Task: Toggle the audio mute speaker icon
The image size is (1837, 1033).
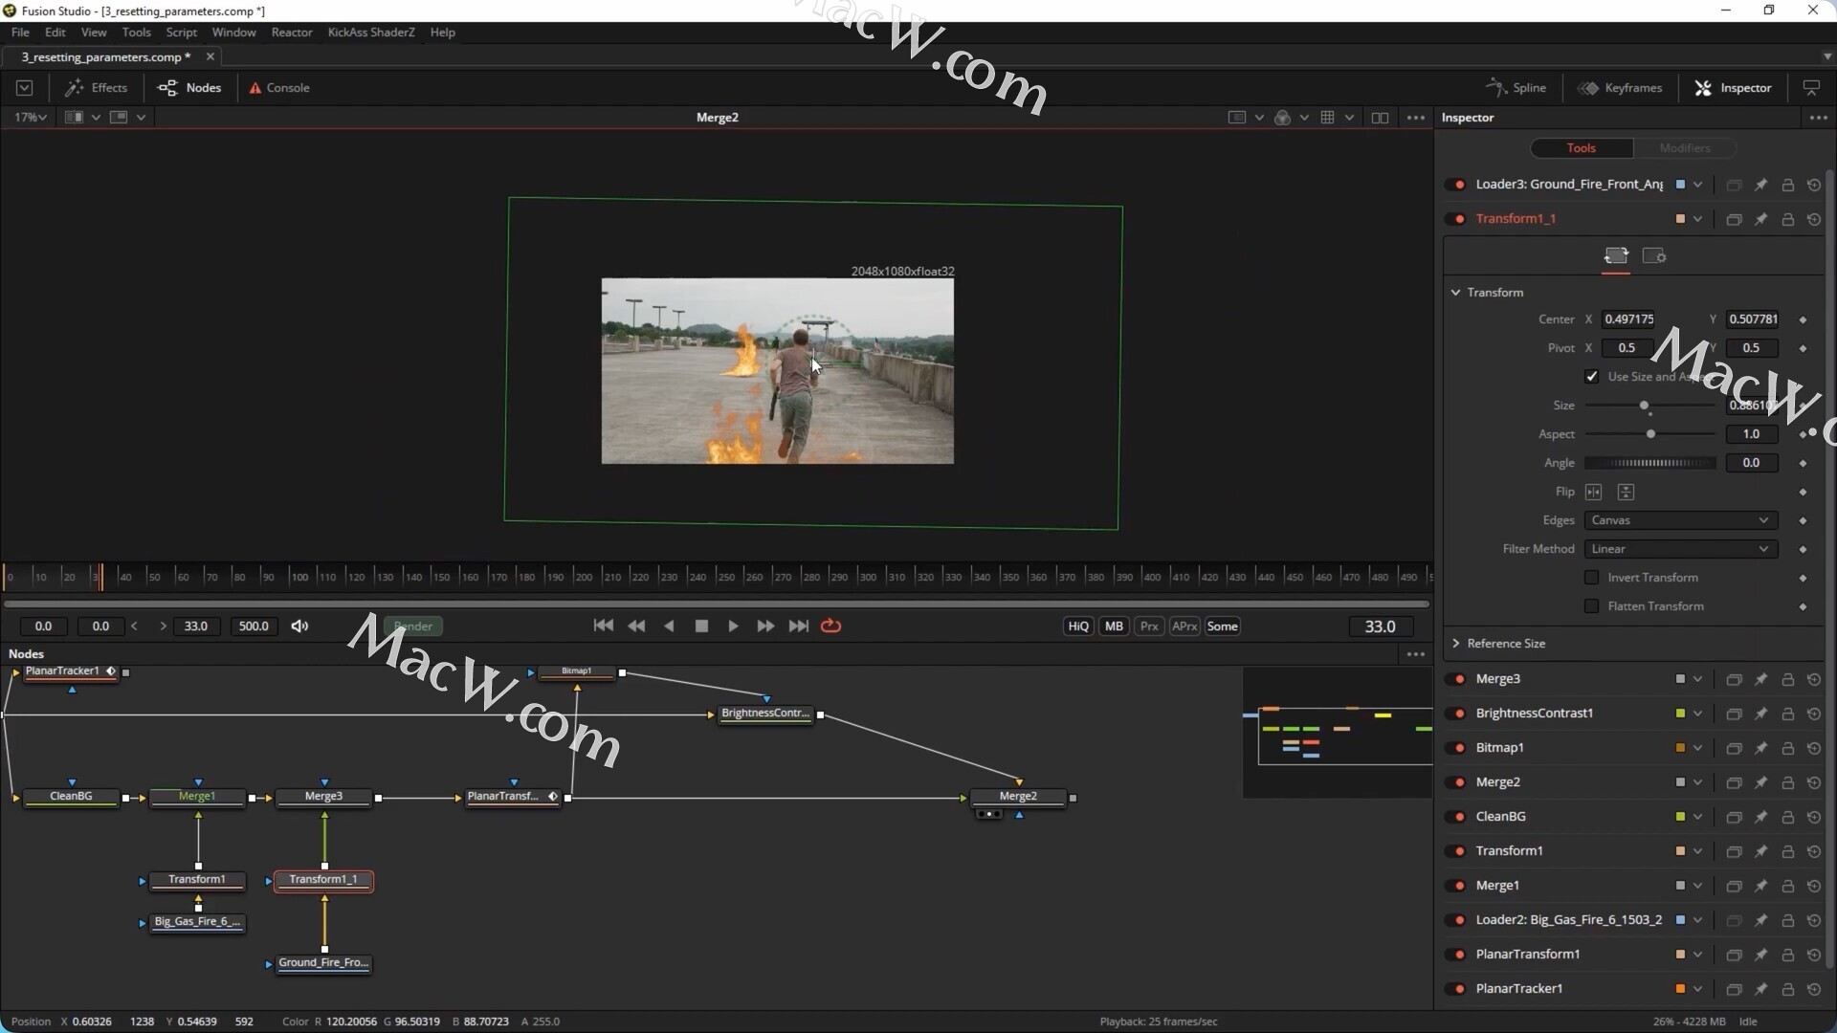Action: (x=299, y=626)
